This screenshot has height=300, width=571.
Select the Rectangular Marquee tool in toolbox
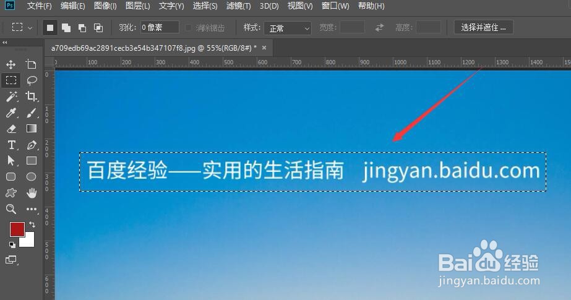pyautogui.click(x=11, y=80)
